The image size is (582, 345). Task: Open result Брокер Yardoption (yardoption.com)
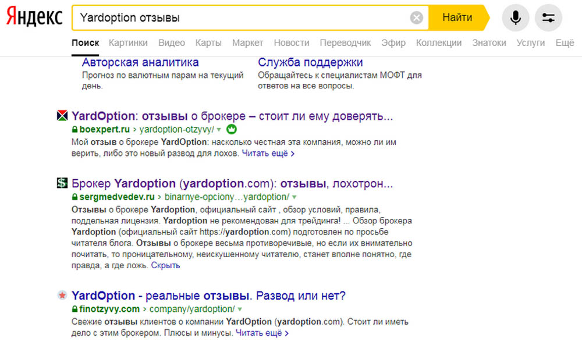pyautogui.click(x=232, y=183)
